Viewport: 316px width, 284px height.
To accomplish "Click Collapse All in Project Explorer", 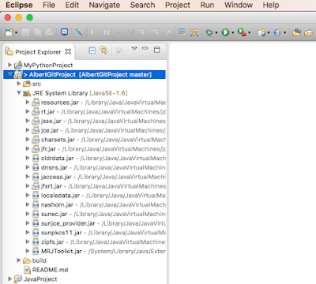I will coord(92,50).
